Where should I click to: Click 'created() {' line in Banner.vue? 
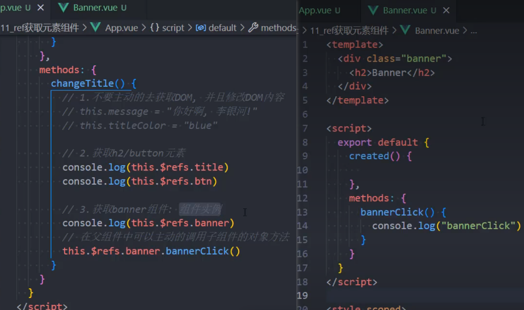[380, 156]
